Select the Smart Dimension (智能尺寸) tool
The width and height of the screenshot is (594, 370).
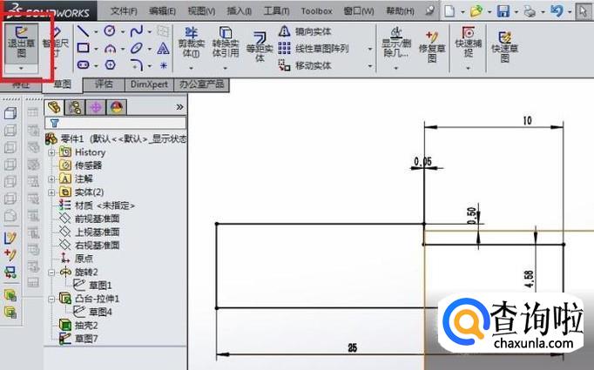click(x=56, y=43)
